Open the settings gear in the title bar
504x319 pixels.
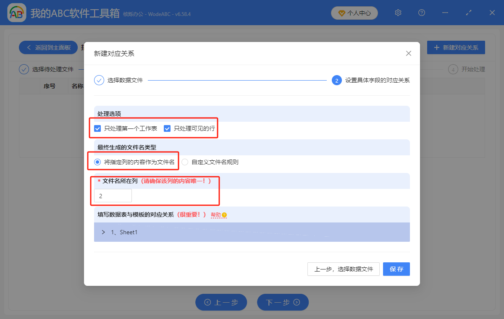pos(398,13)
